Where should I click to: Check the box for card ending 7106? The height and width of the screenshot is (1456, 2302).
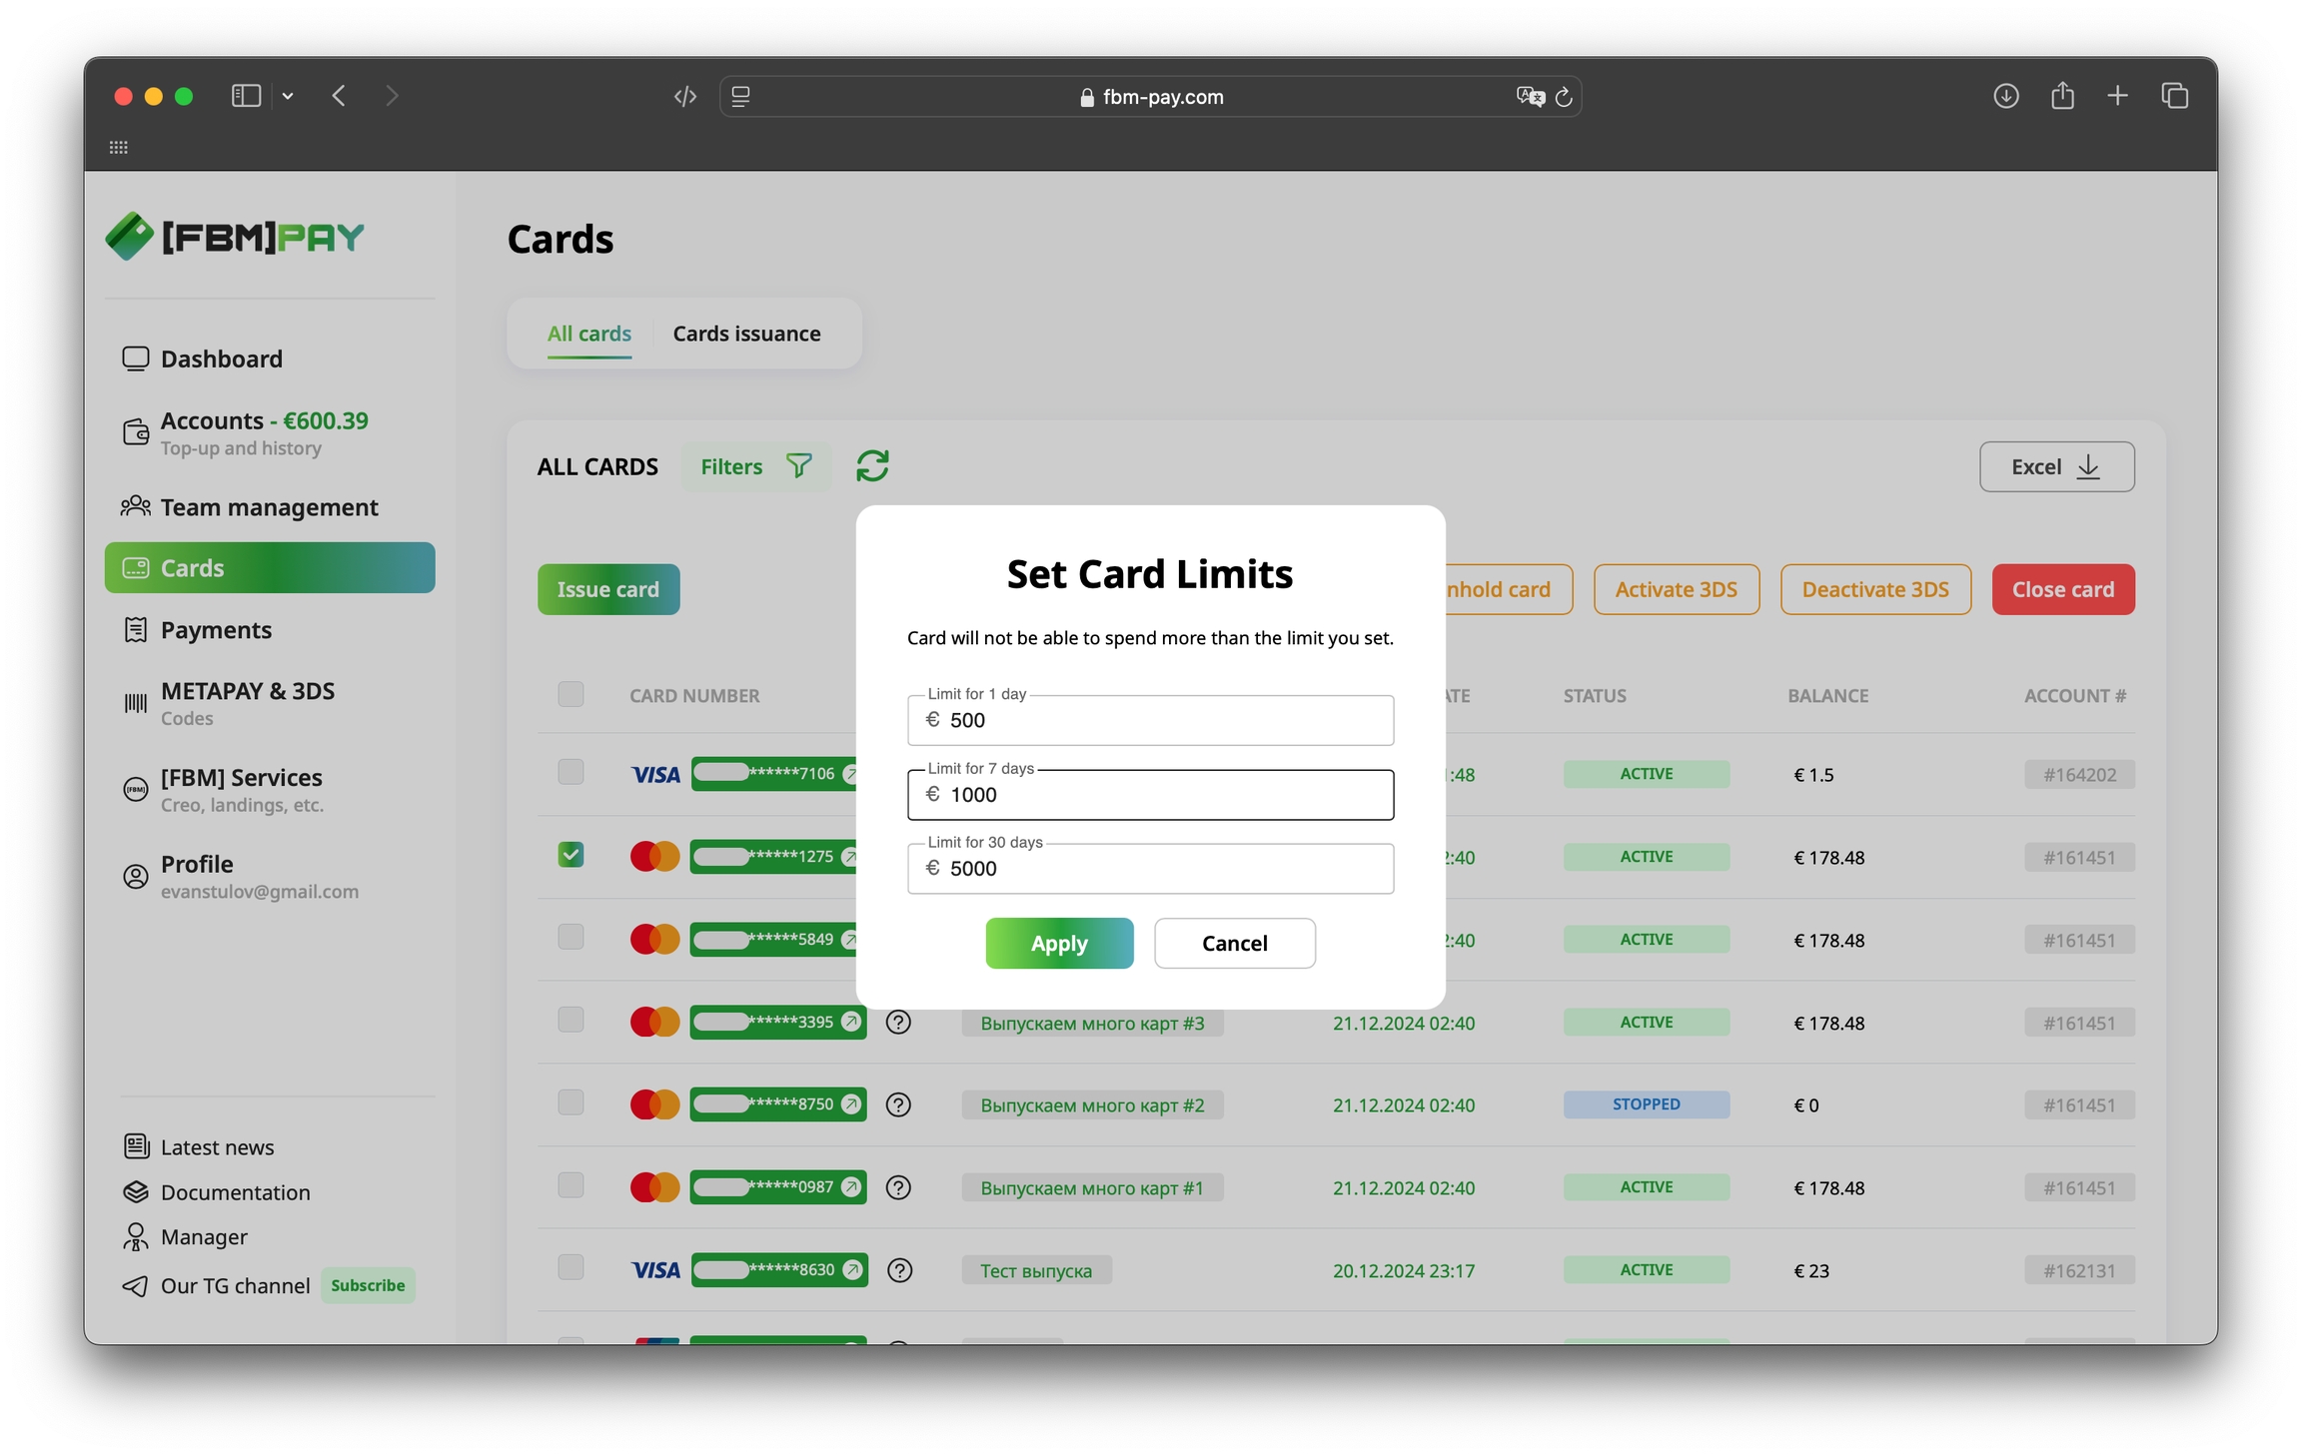571,772
